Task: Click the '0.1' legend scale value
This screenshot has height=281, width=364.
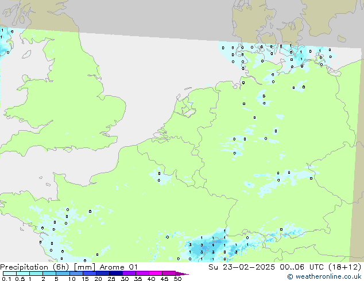Action: (x=6, y=279)
